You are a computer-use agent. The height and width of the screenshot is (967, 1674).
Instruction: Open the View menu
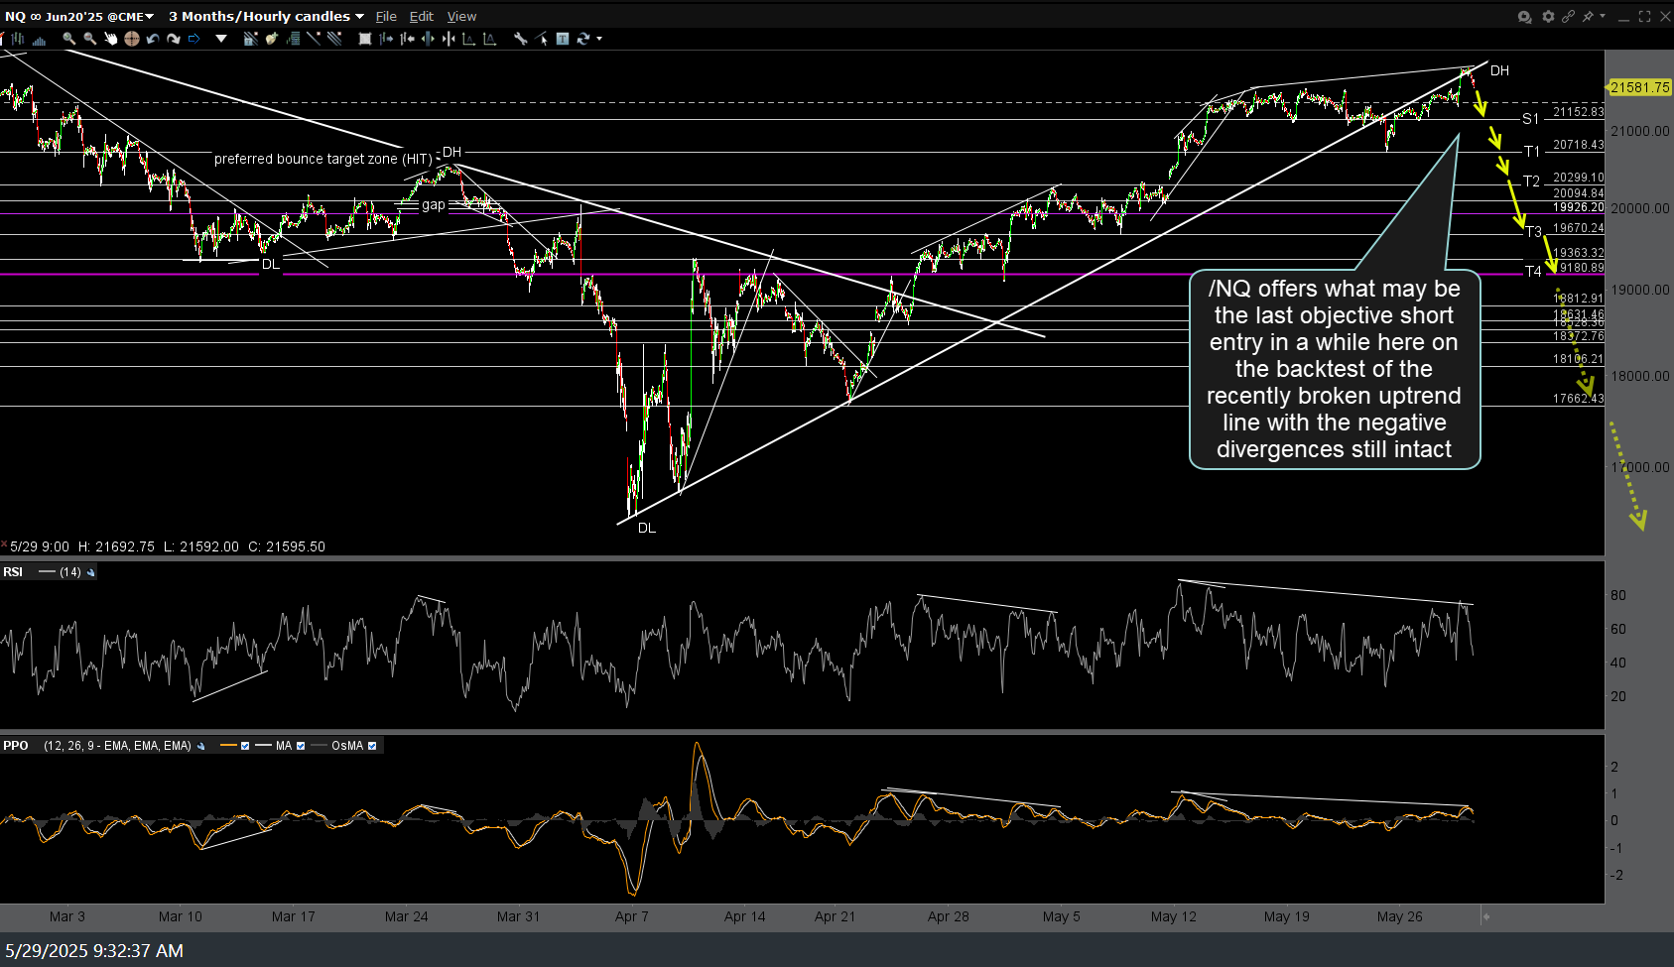coord(461,16)
